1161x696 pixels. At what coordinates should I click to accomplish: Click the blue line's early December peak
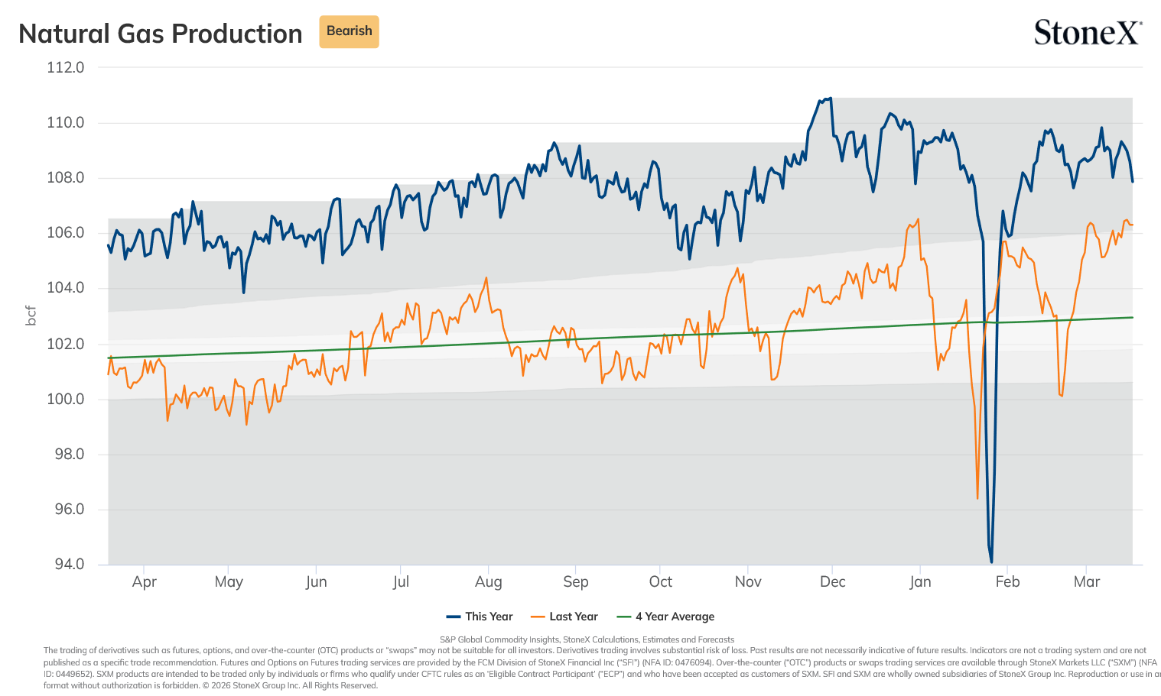pyautogui.click(x=830, y=99)
